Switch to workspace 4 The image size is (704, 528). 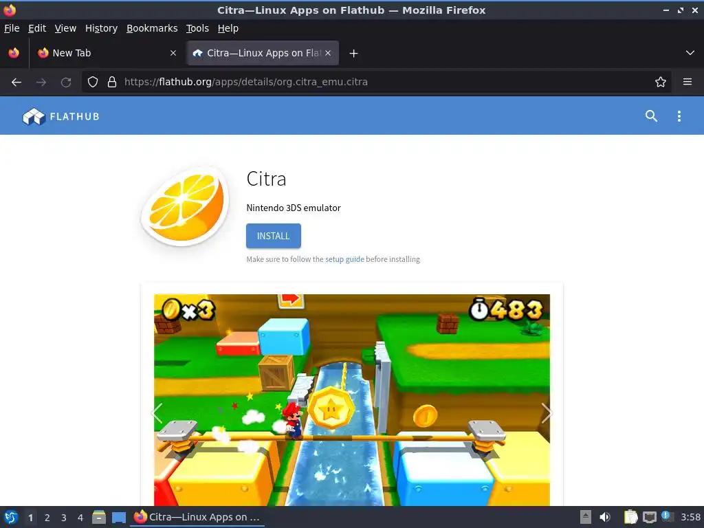(x=80, y=518)
